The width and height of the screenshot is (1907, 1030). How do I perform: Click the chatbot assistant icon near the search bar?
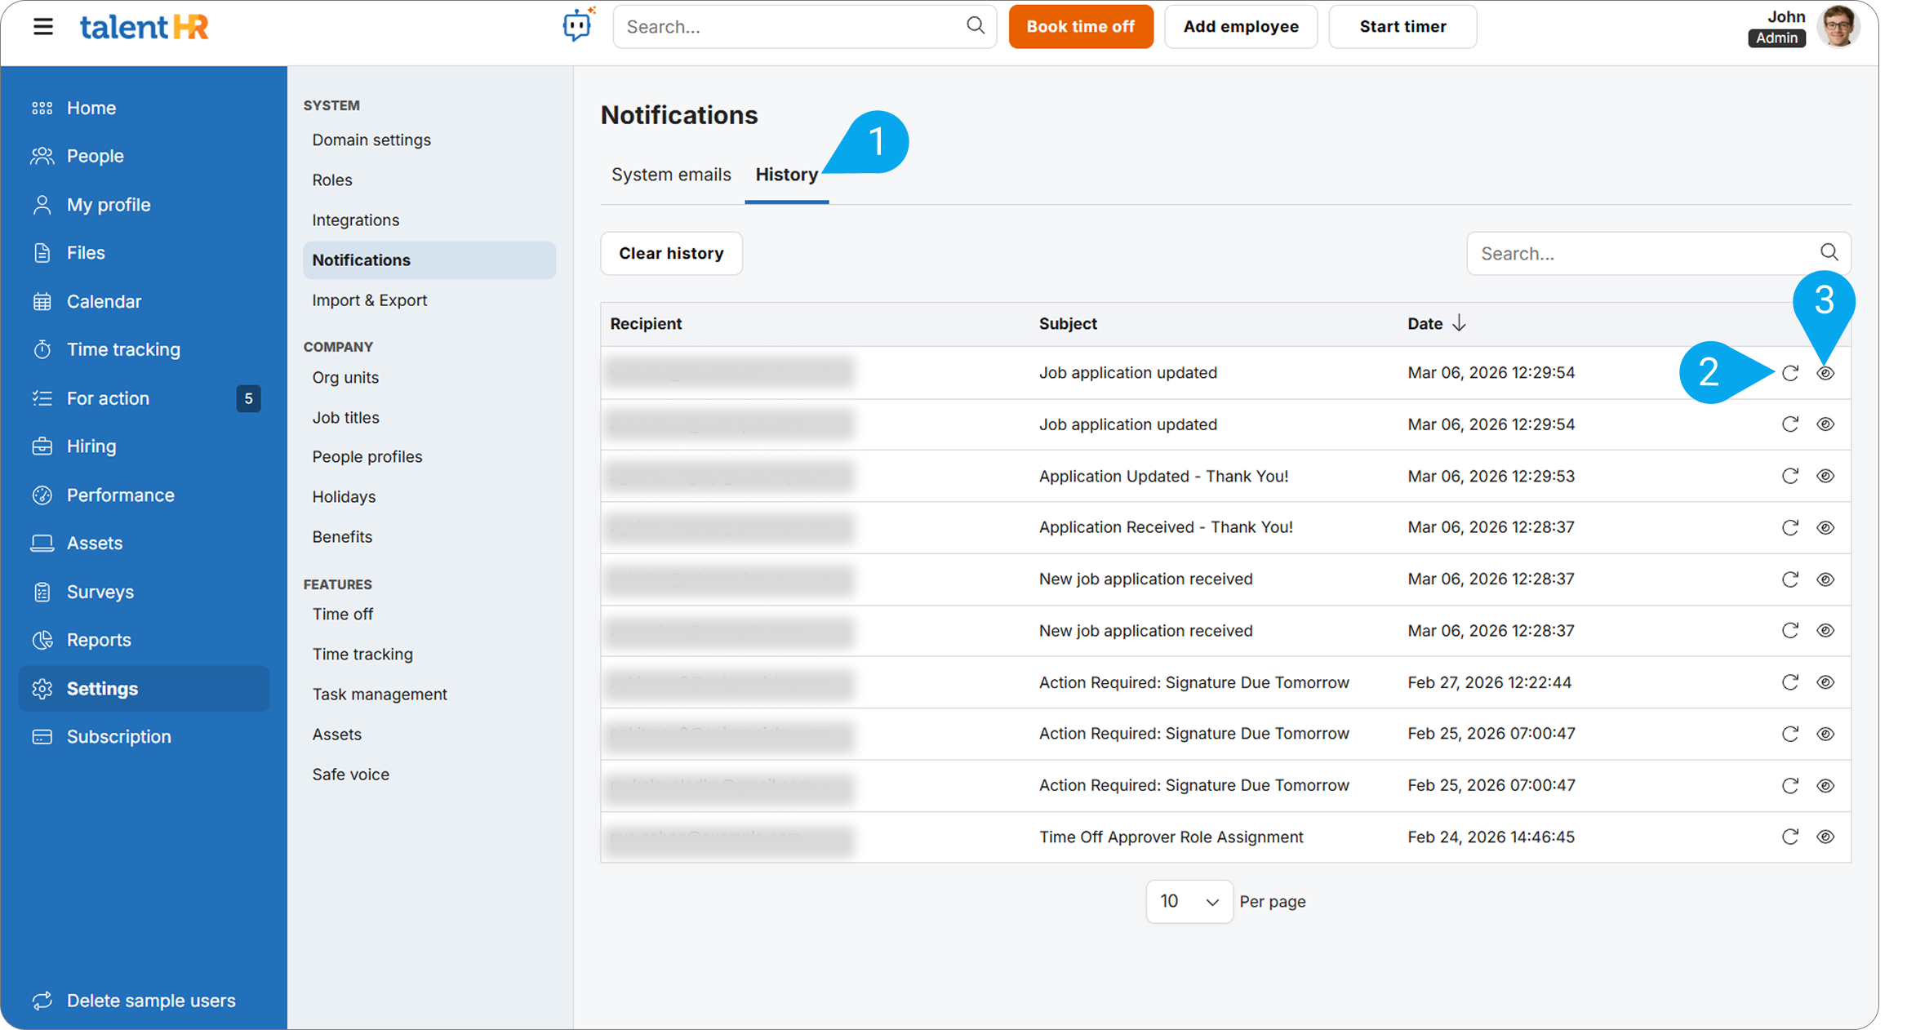579,25
